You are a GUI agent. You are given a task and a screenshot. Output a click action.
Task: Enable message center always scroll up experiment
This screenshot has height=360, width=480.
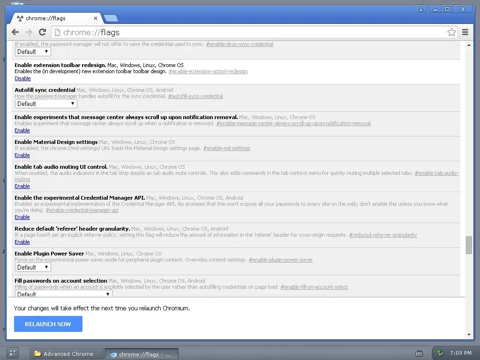coord(22,130)
